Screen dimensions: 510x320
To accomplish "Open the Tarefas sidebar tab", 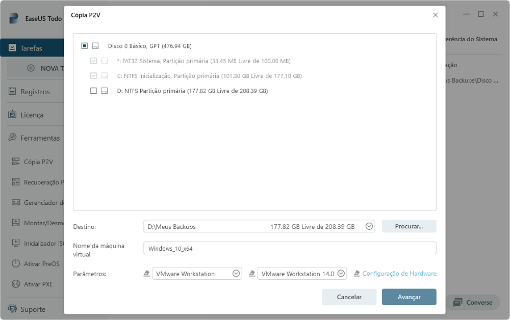I will (x=32, y=48).
